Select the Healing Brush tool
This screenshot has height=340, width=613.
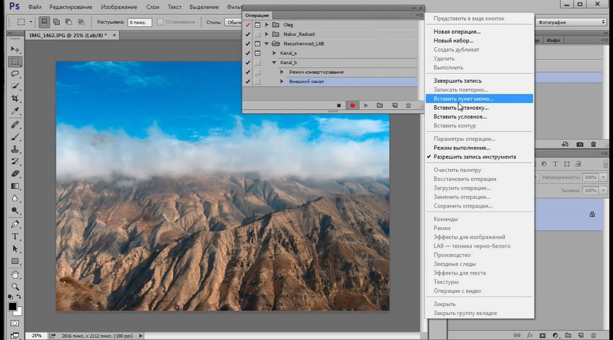(15, 125)
